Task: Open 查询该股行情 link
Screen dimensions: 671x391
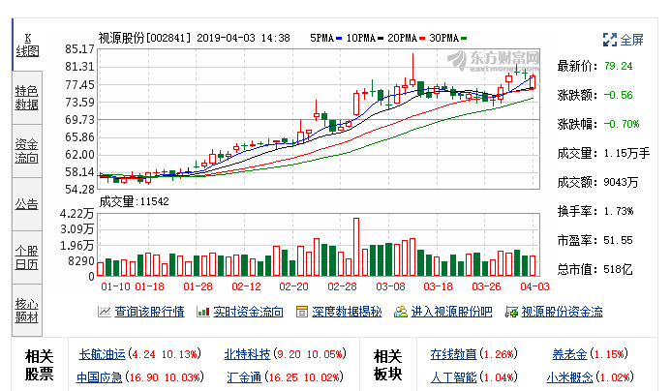Action: (149, 312)
